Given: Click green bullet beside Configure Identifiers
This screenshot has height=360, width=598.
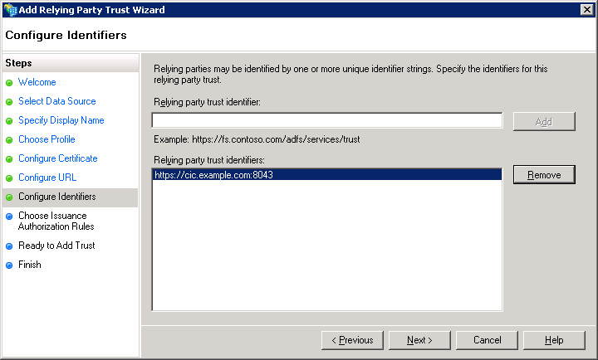Looking at the screenshot, I should [x=10, y=197].
